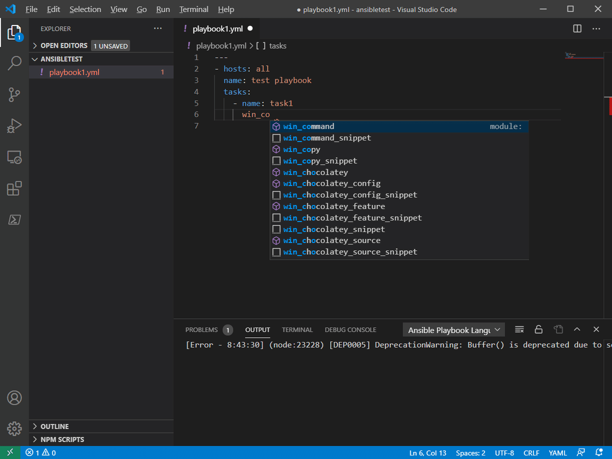612x459 pixels.
Task: Choose win_command module suggestion
Action: [x=399, y=126]
